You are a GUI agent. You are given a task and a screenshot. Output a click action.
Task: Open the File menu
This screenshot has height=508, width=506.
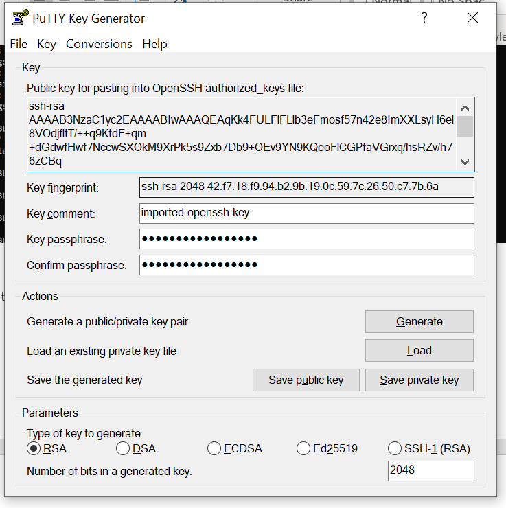[19, 44]
